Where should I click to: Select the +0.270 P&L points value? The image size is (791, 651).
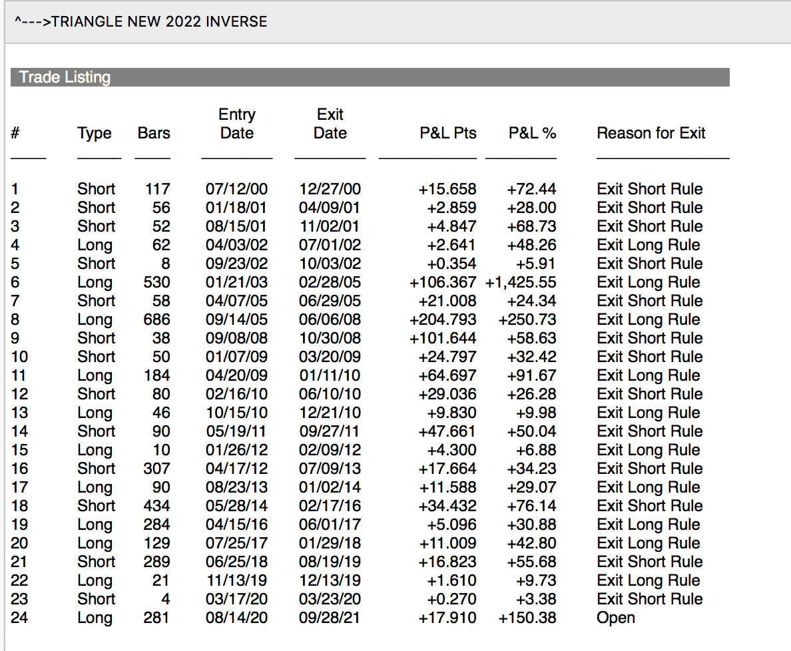(451, 599)
